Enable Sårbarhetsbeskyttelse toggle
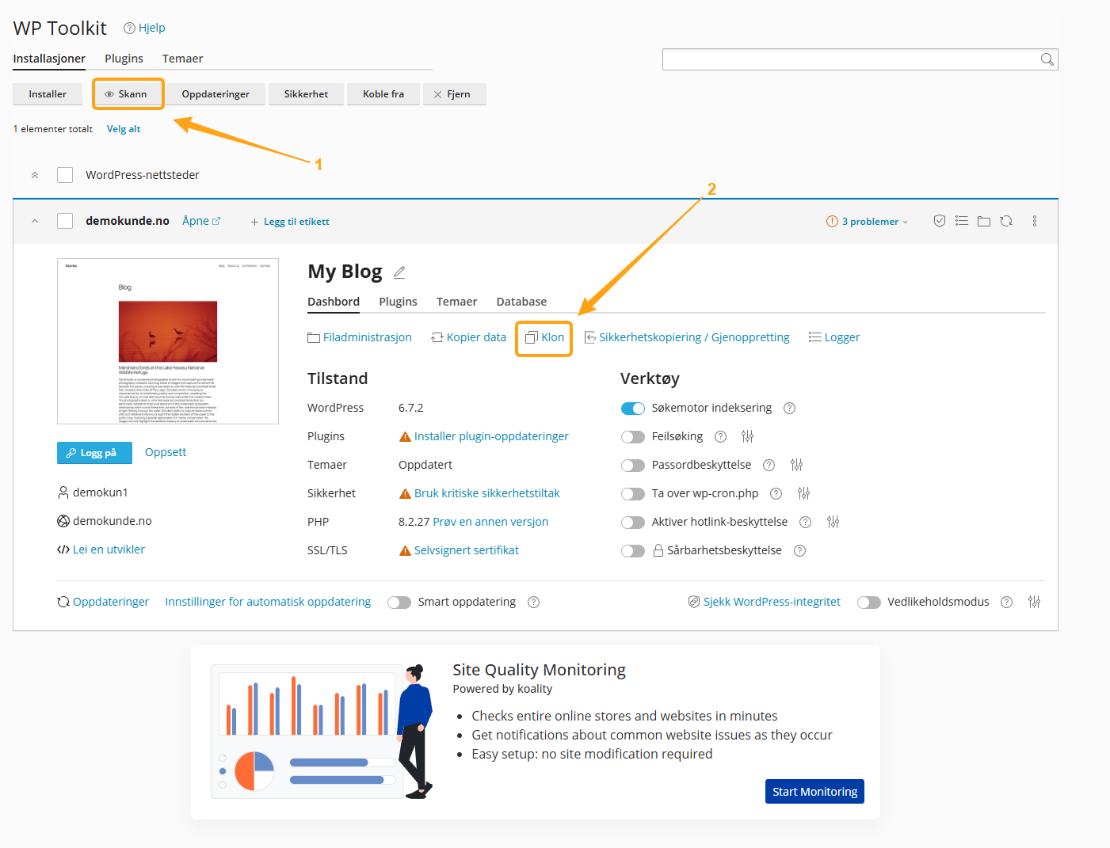The height and width of the screenshot is (848, 1110). pyautogui.click(x=633, y=551)
